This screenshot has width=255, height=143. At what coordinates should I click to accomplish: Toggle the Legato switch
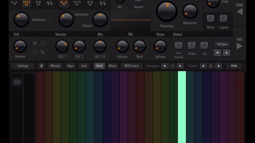tap(224, 19)
